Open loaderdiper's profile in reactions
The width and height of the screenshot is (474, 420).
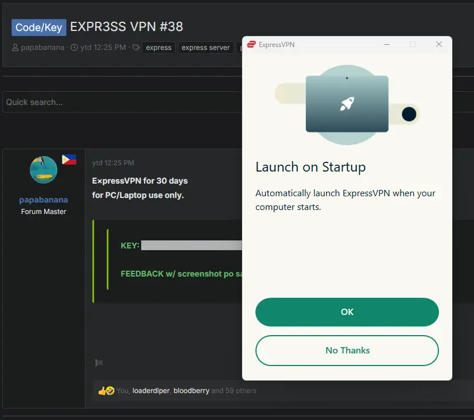pos(151,391)
